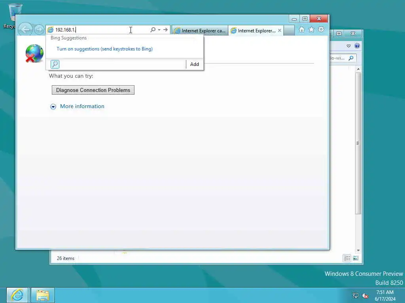This screenshot has height=303, width=405.
Task: Open Internet Explorer from the taskbar
Action: tap(17, 295)
